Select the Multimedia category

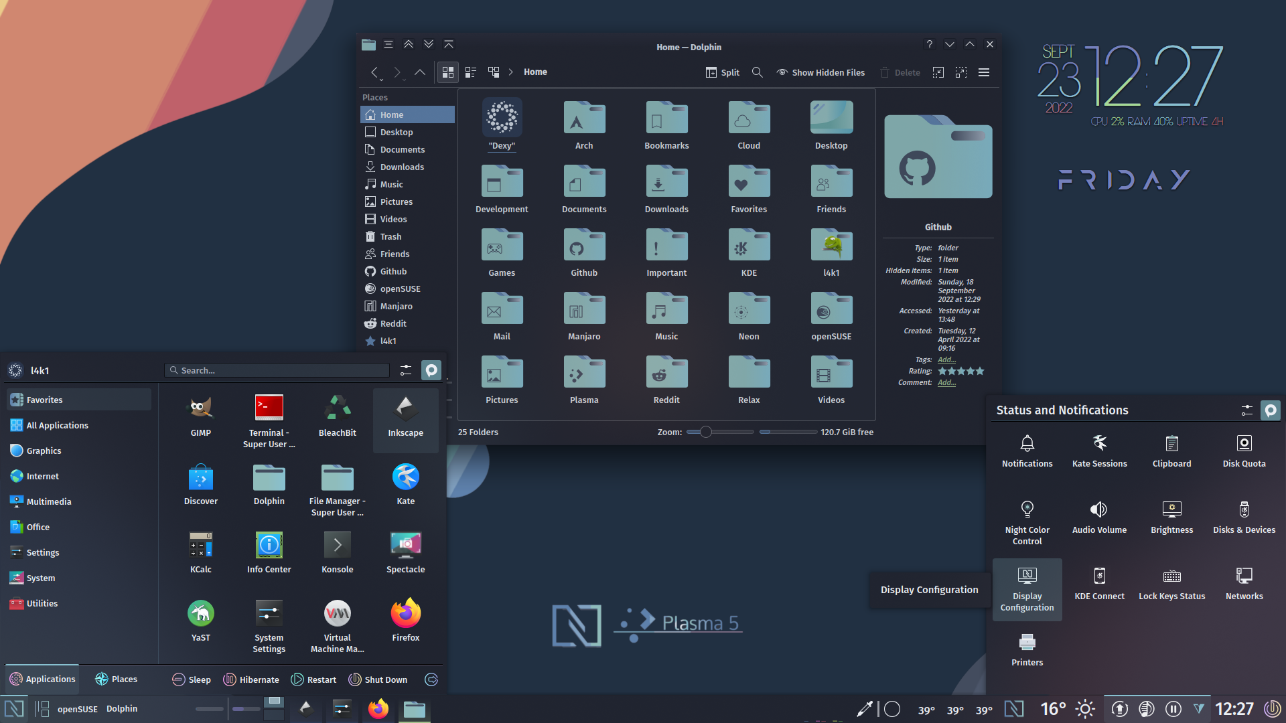point(79,501)
